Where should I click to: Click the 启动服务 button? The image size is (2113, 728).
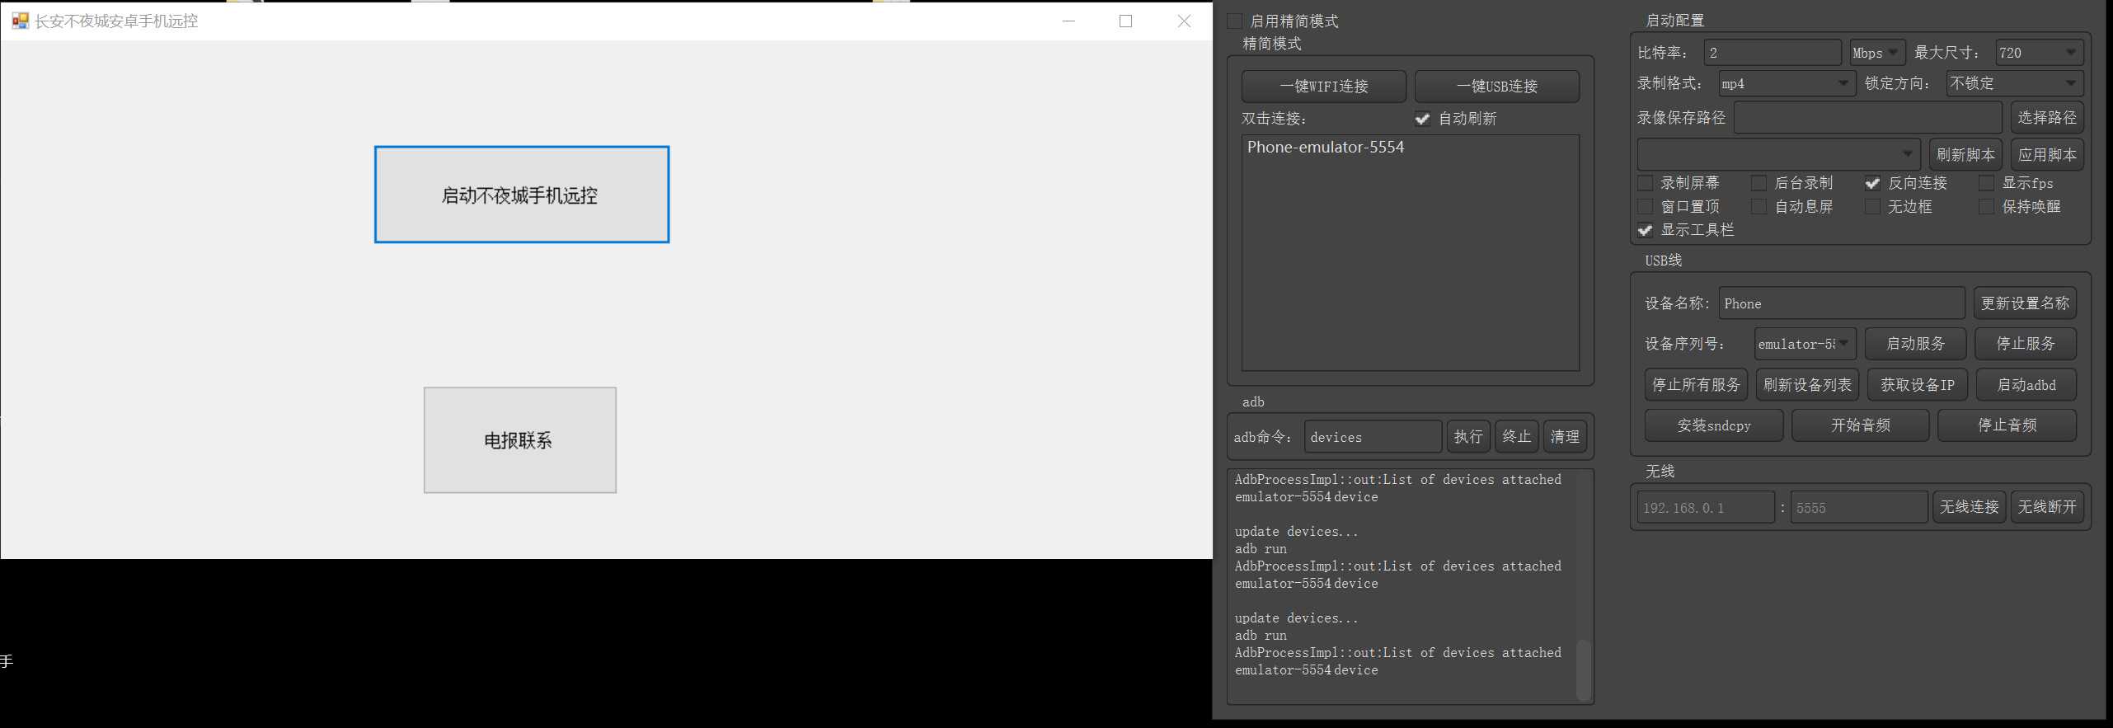[x=1915, y=344]
